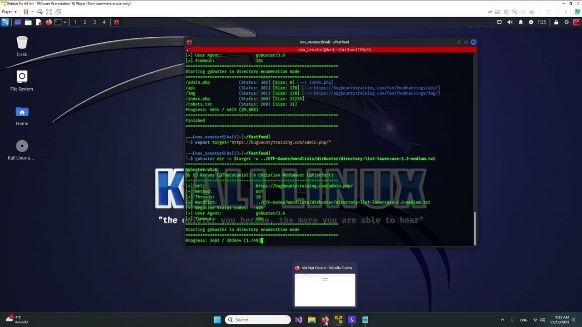Launch the text editor icon in Kali panel

(38, 22)
